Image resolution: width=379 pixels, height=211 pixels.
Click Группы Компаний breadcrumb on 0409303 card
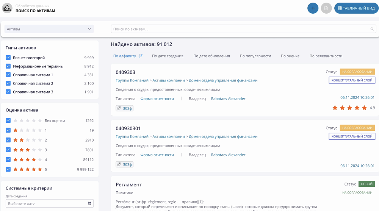click(132, 80)
